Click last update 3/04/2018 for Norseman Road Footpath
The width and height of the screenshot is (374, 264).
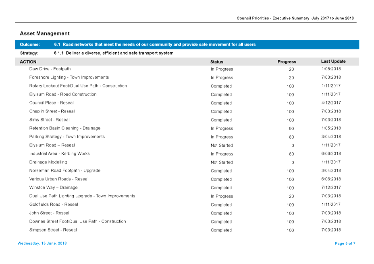[x=331, y=170]
